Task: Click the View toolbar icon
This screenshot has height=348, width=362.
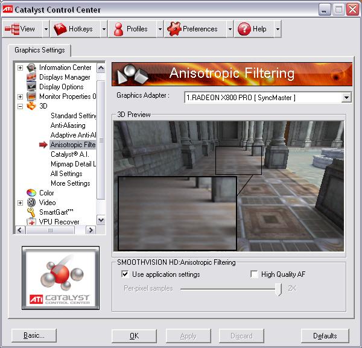Action: click(x=12, y=29)
